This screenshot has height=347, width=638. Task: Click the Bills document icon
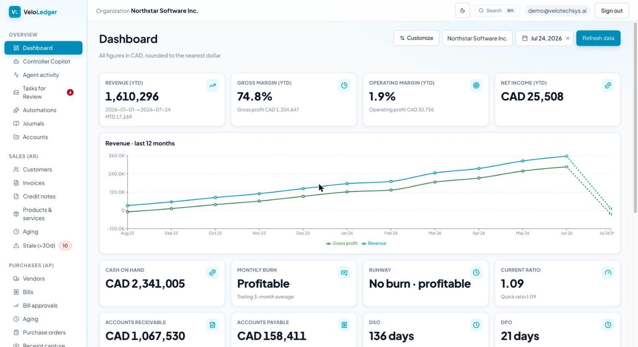tap(16, 292)
